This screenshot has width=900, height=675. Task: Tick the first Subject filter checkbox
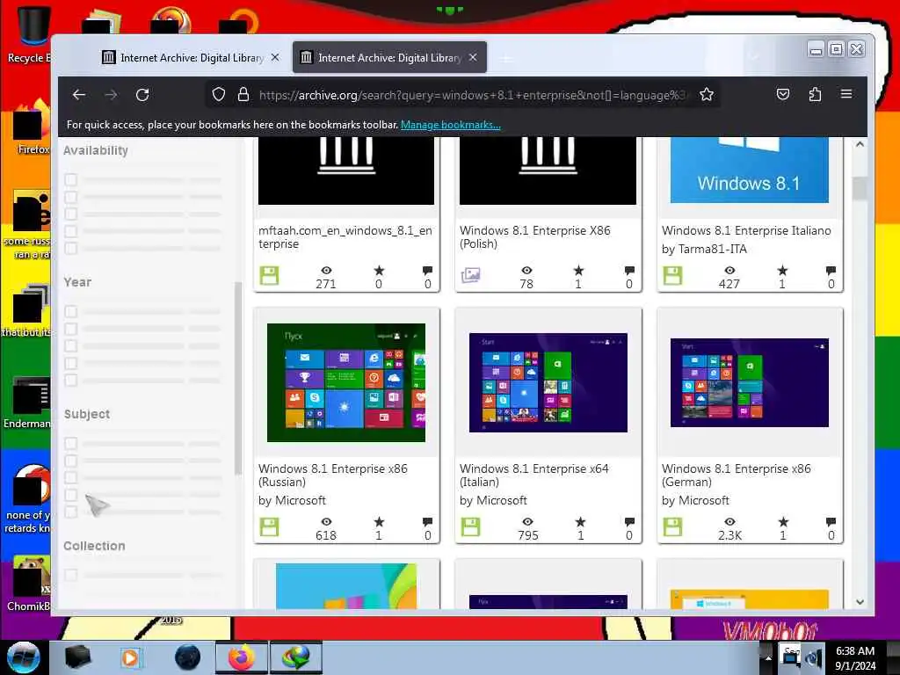tap(70, 444)
